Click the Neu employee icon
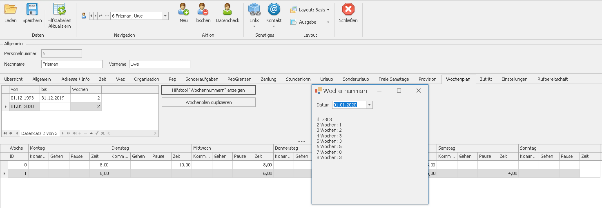Screen dimensions: 602x208 click(x=184, y=9)
